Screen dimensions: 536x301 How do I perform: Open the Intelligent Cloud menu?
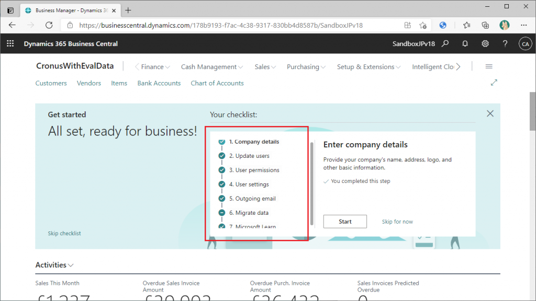coord(433,67)
